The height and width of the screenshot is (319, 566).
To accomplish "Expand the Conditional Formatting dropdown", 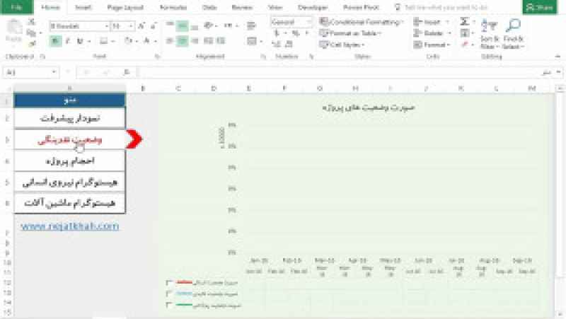I will pos(403,22).
